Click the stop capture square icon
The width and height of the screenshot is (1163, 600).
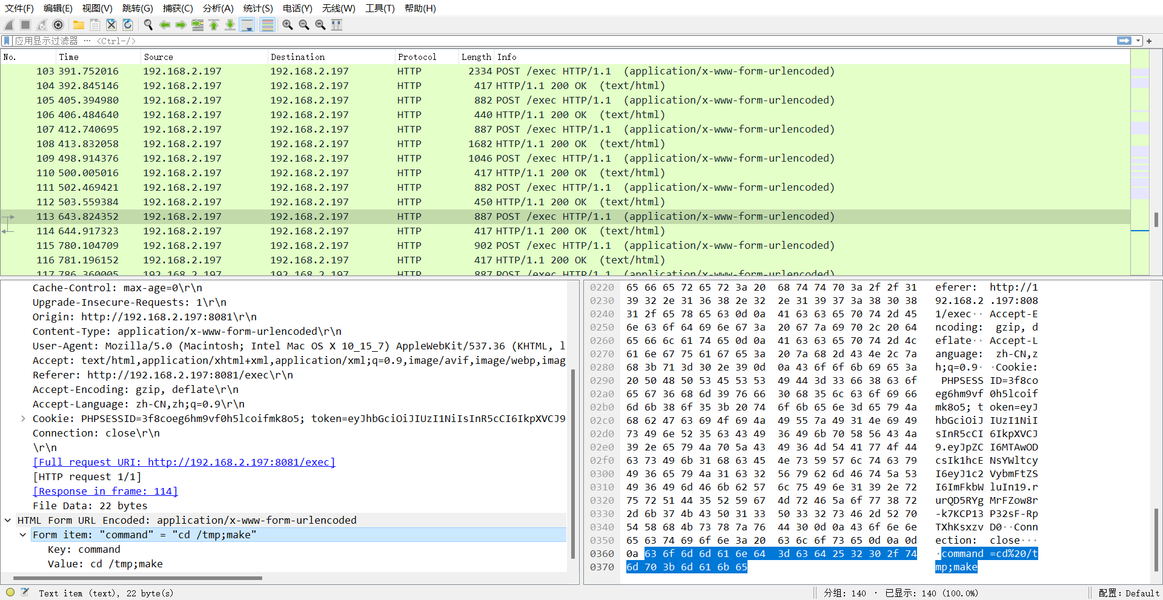[25, 25]
